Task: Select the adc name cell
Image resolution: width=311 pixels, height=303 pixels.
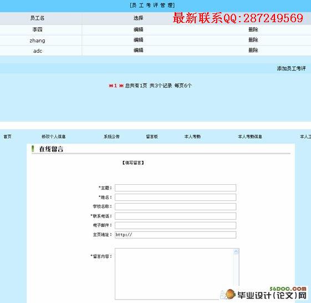Action: pyautogui.click(x=38, y=51)
